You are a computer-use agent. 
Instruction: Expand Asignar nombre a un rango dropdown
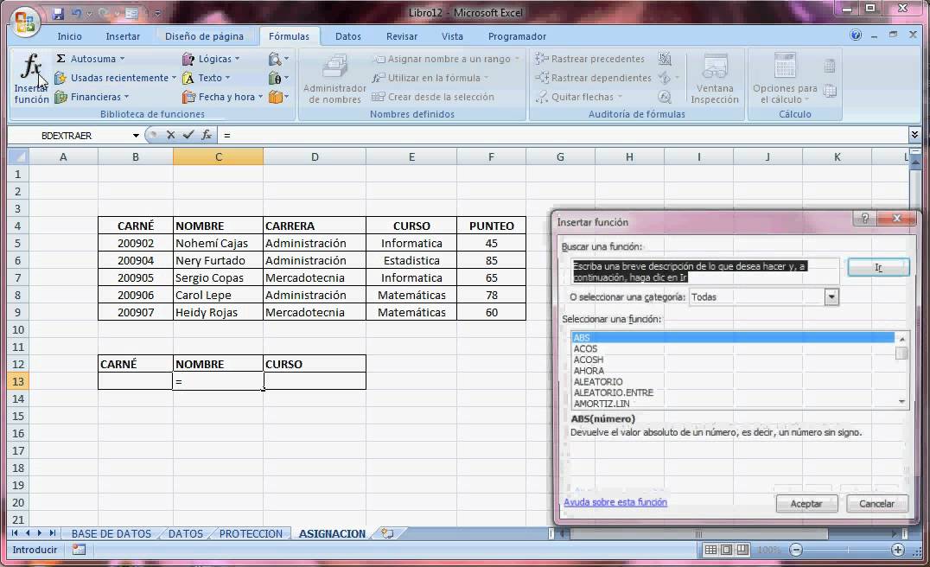[x=517, y=59]
